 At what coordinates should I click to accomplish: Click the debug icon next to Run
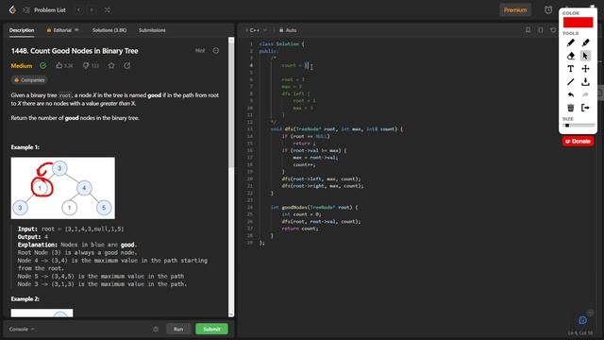click(x=156, y=329)
